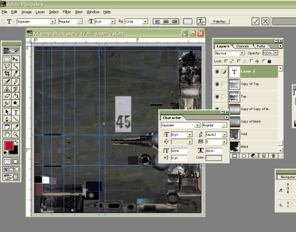The height and width of the screenshot is (232, 296).
Task: Open Normal blend mode dropdown
Action: click(x=242, y=53)
